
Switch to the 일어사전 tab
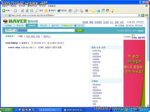tap(55, 26)
